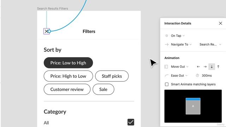The width and height of the screenshot is (226, 127).
Task: Click the blue prototype connection node
Action: pyautogui.click(x=49, y=31)
